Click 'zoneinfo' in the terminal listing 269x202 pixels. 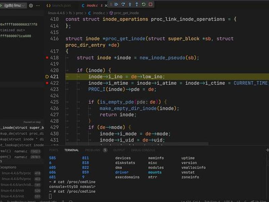190,177
